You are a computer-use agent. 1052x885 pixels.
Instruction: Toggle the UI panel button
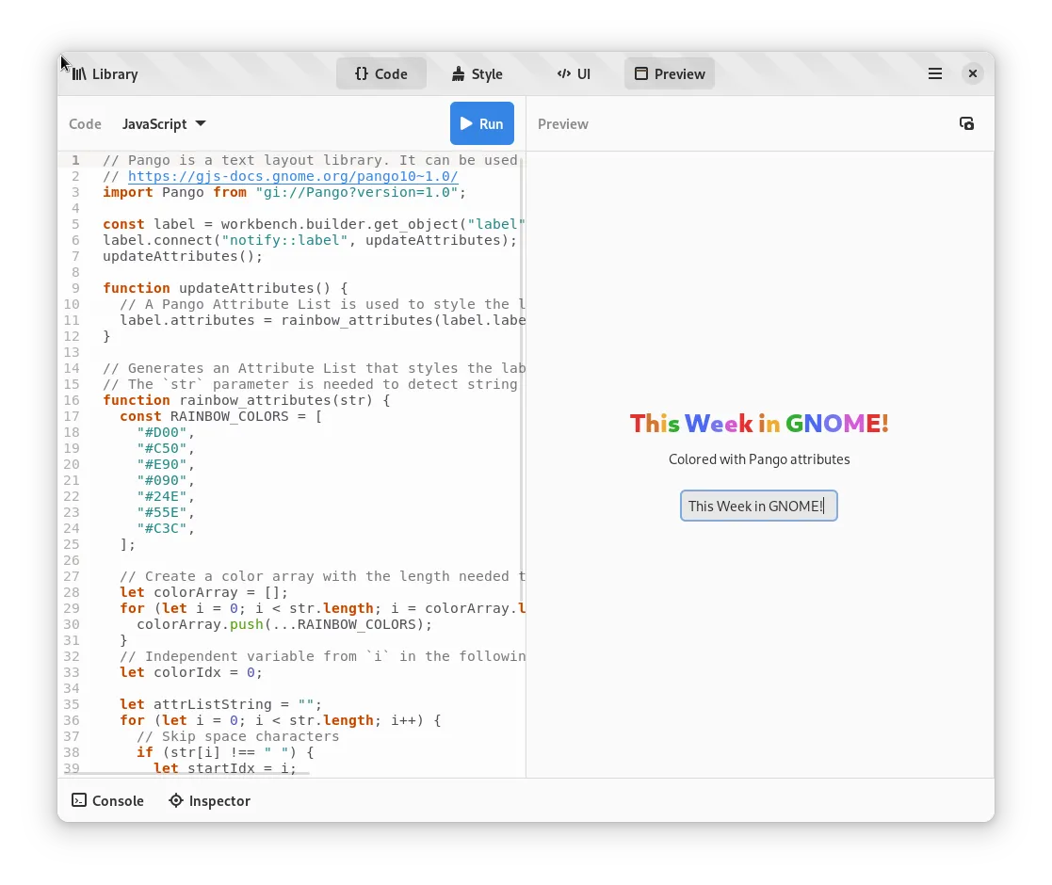point(574,74)
